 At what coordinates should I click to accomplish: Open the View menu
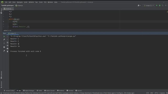[x=14, y=2]
